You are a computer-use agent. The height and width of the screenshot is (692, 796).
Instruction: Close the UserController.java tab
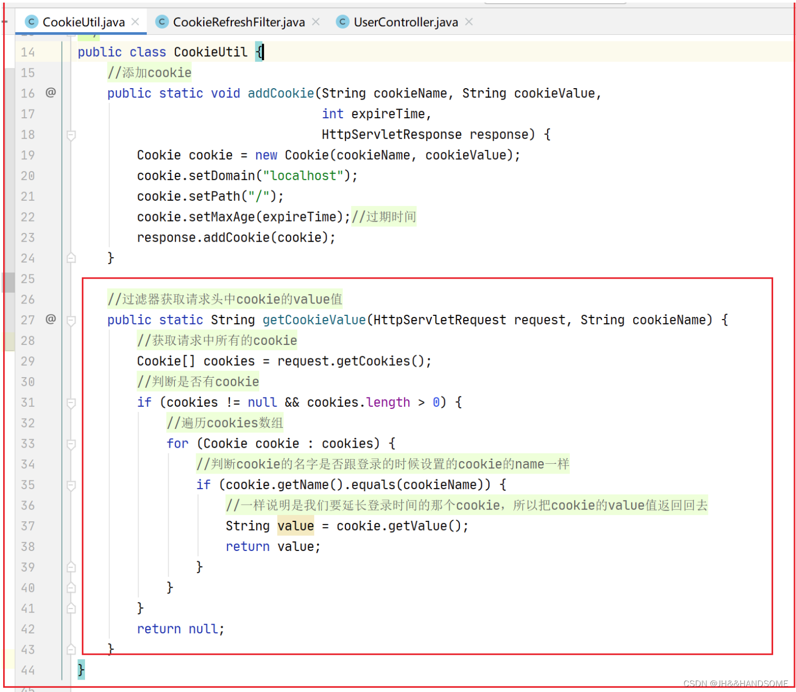[469, 22]
